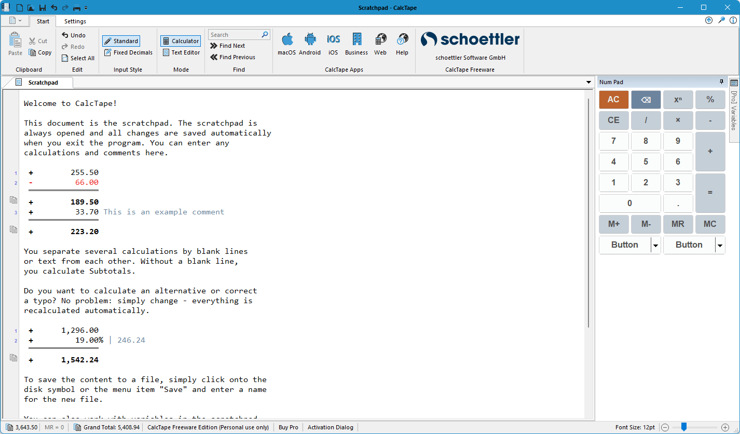
Task: Click CE on the Num Pad
Action: click(613, 120)
